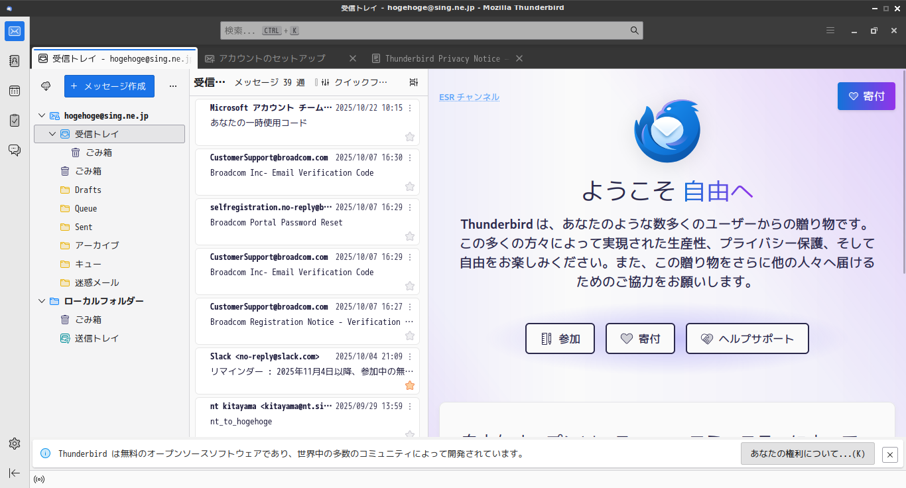Select the キュー folder
The image size is (906, 488).
pos(109,264)
